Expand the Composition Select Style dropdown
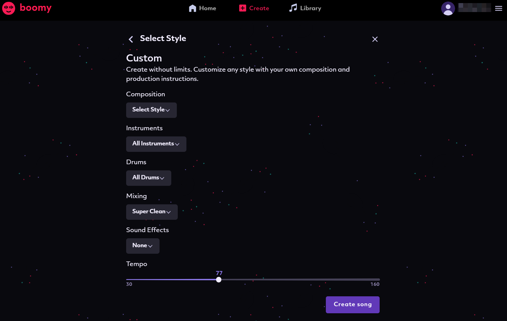Viewport: 507px width, 321px height. click(x=151, y=110)
